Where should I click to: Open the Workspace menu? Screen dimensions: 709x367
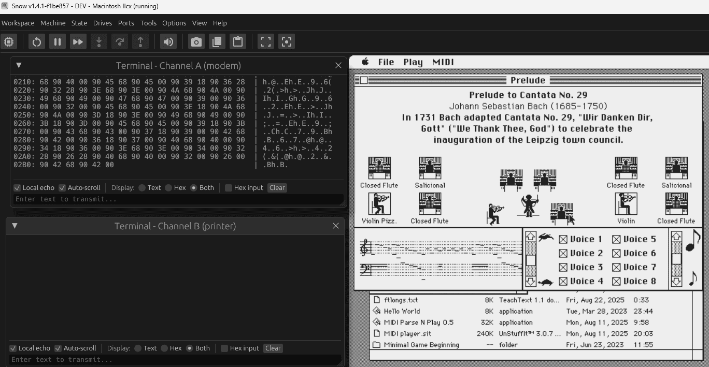pyautogui.click(x=18, y=23)
